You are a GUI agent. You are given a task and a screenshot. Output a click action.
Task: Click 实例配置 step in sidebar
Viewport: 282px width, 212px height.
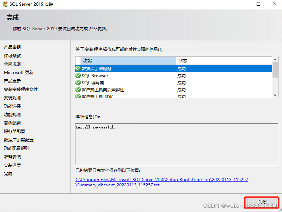[12, 123]
